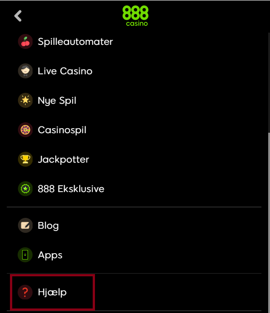Open the Jackpotter menu entry
270x313 pixels.
pyautogui.click(x=63, y=159)
